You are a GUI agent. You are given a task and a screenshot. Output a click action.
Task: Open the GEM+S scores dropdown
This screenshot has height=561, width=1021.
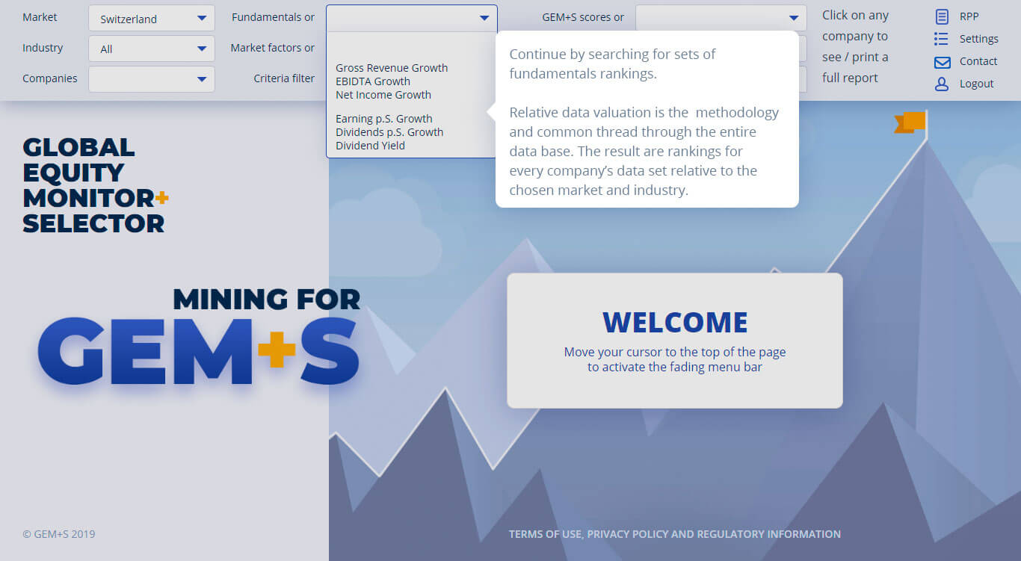click(721, 18)
